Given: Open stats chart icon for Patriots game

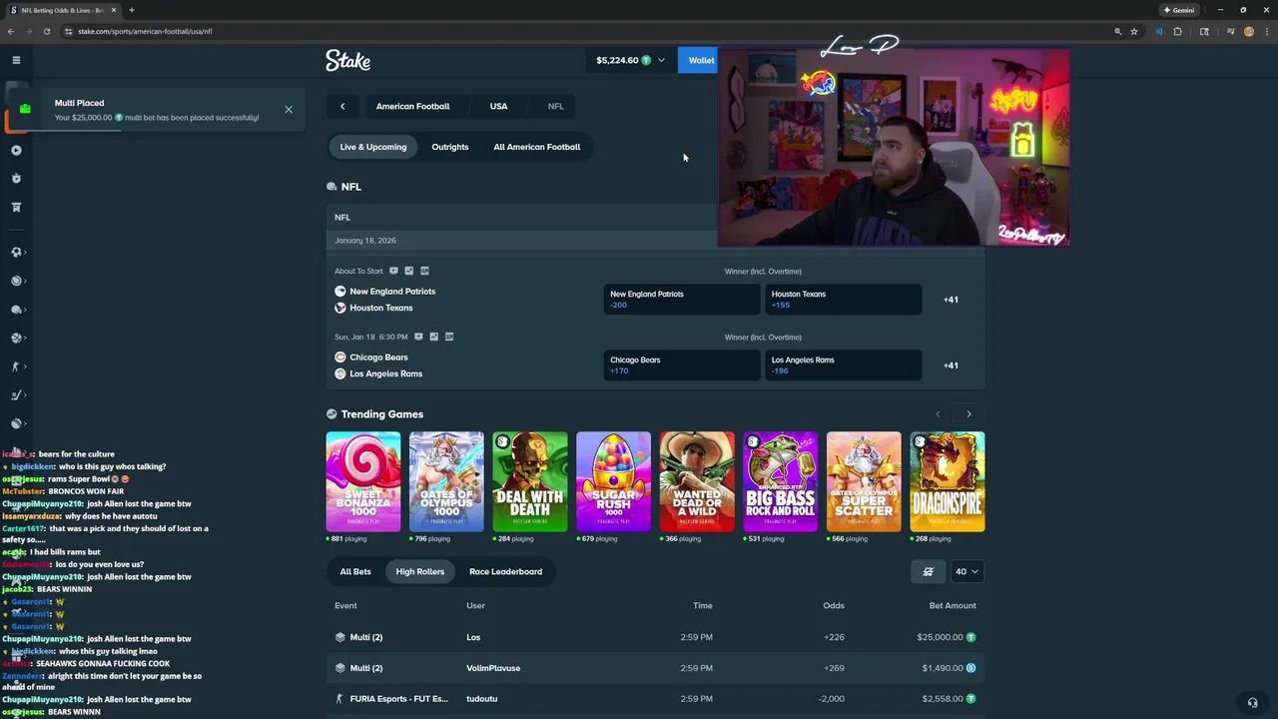Looking at the screenshot, I should pos(408,271).
